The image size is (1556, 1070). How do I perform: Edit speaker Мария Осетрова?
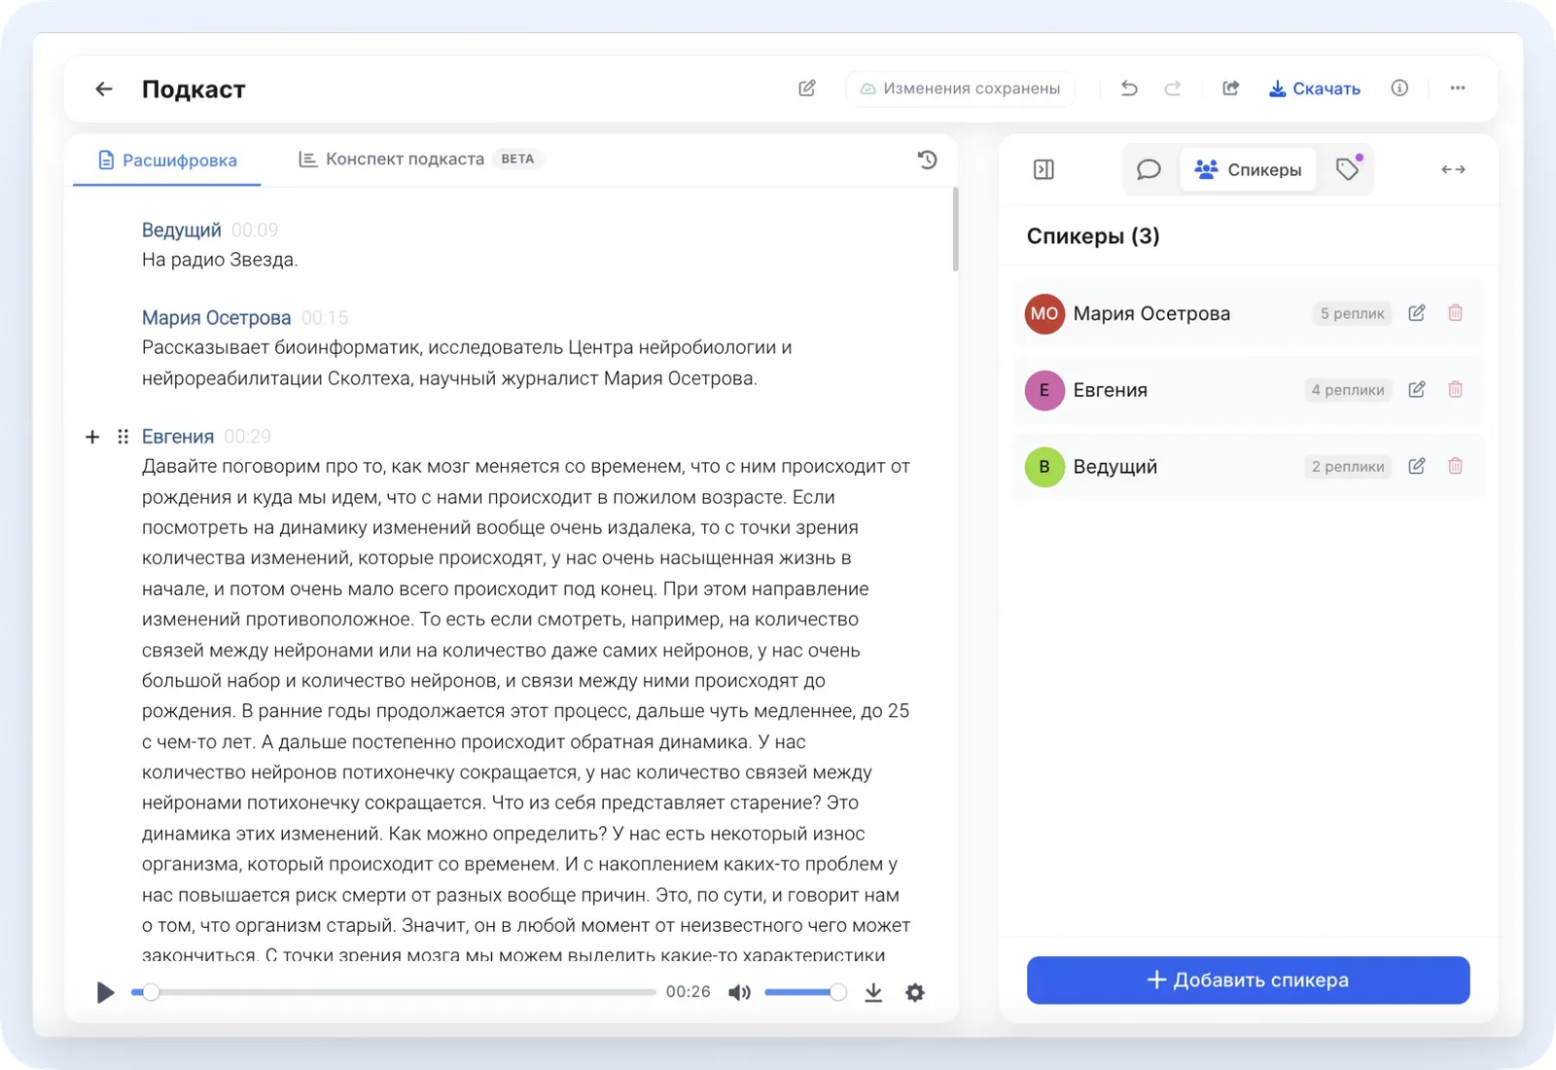click(x=1417, y=313)
